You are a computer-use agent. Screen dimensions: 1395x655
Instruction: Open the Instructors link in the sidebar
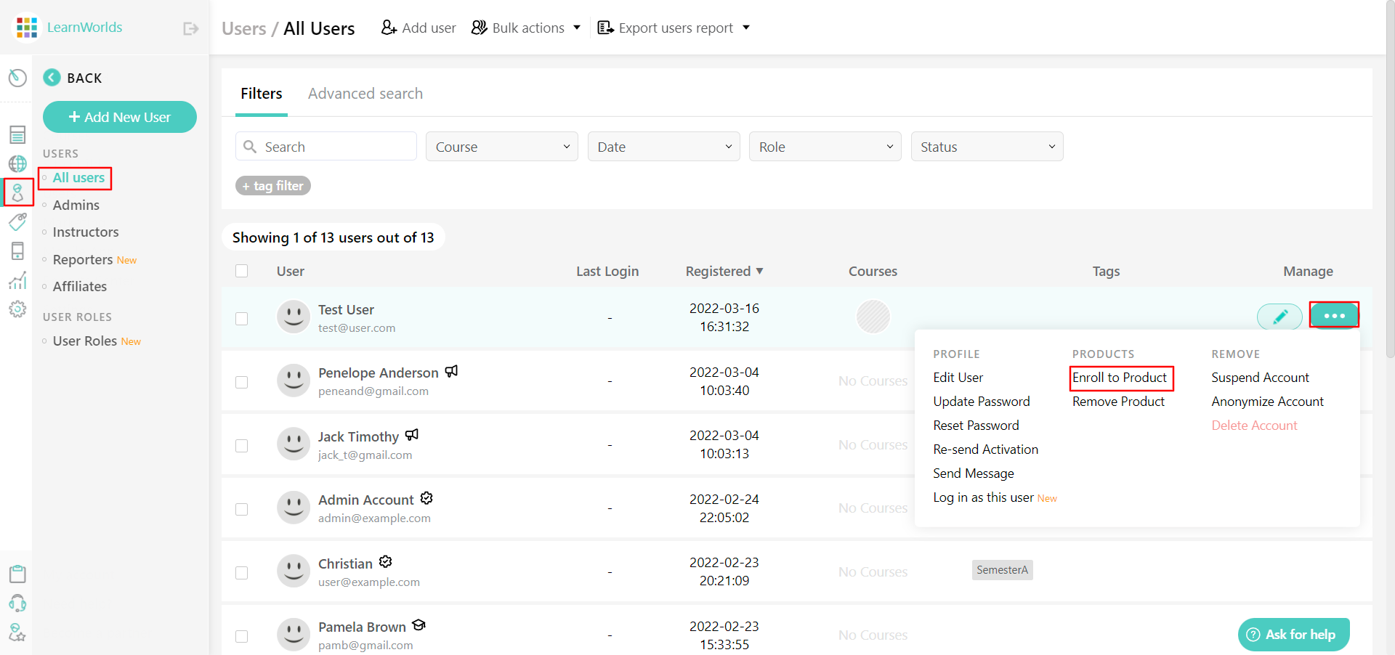[x=85, y=232]
